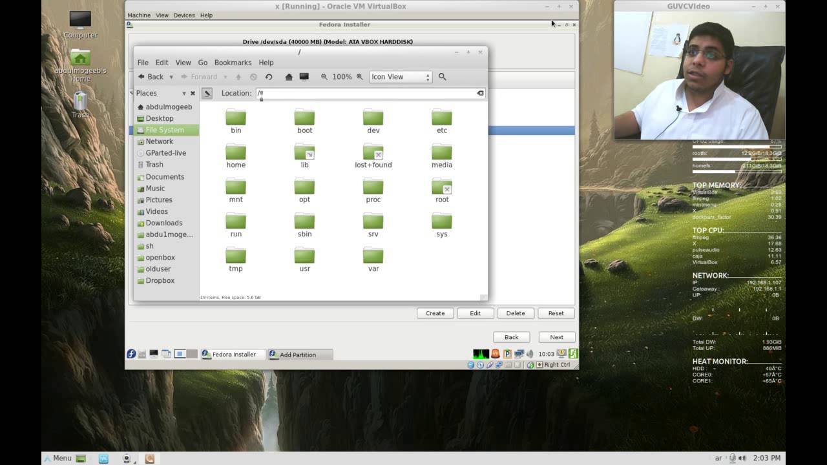Close the Places sidebar pane
Viewport: 827px width, 465px height.
[193, 94]
